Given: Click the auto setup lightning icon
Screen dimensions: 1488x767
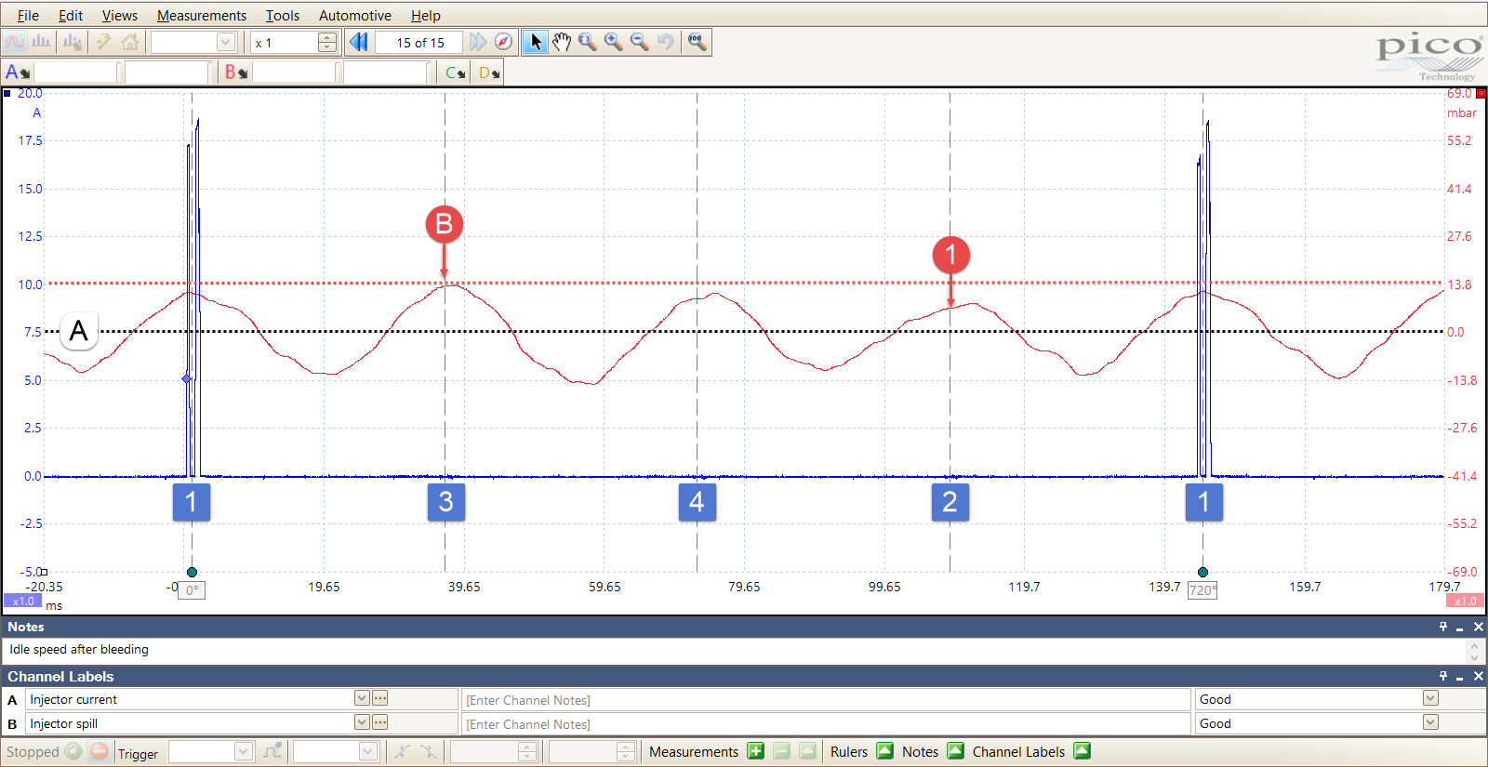Looking at the screenshot, I should point(103,42).
